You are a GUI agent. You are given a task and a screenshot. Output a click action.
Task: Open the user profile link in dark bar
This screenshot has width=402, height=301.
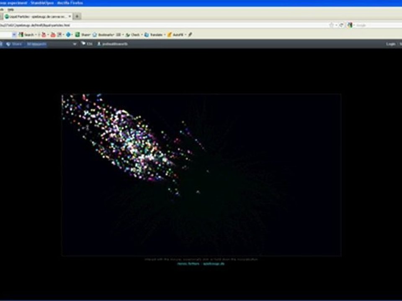[112, 44]
